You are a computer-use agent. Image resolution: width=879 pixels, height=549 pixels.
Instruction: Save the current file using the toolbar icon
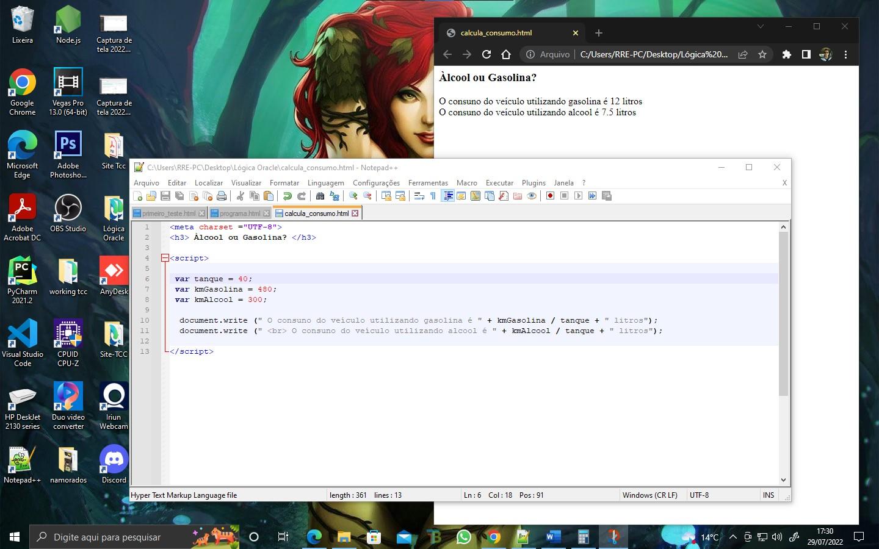(x=165, y=196)
